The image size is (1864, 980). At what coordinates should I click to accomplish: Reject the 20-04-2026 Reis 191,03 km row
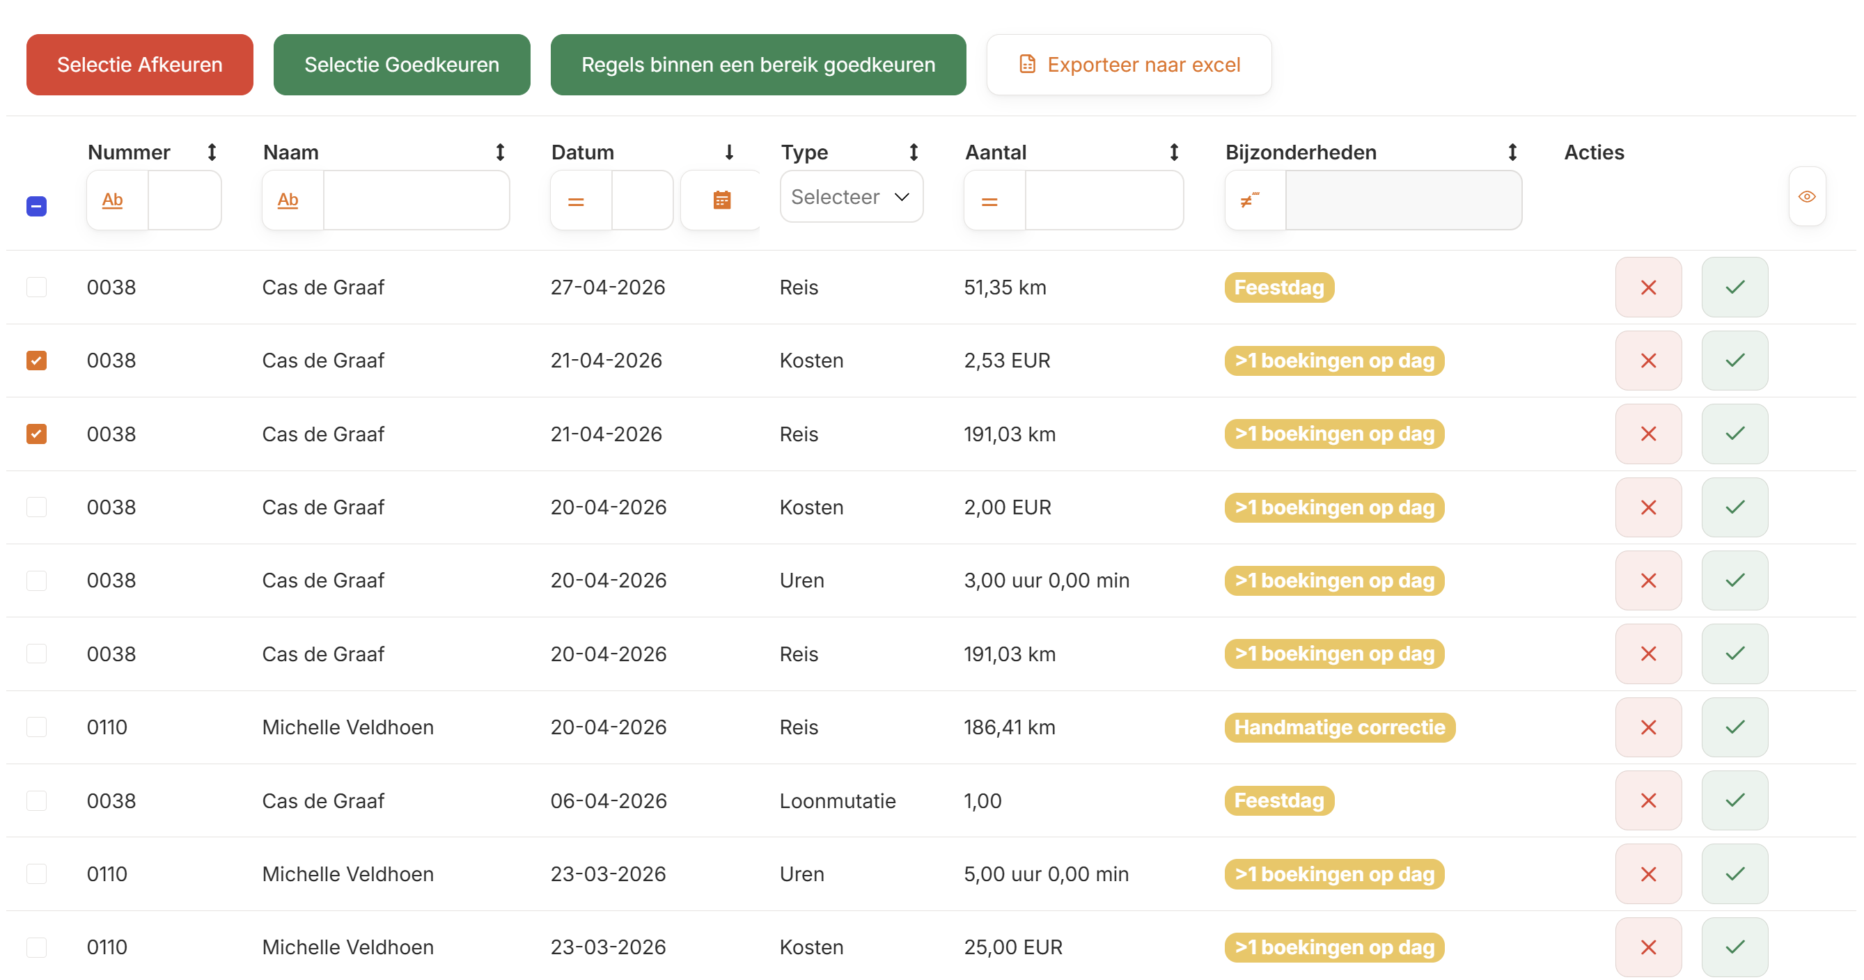click(1647, 654)
